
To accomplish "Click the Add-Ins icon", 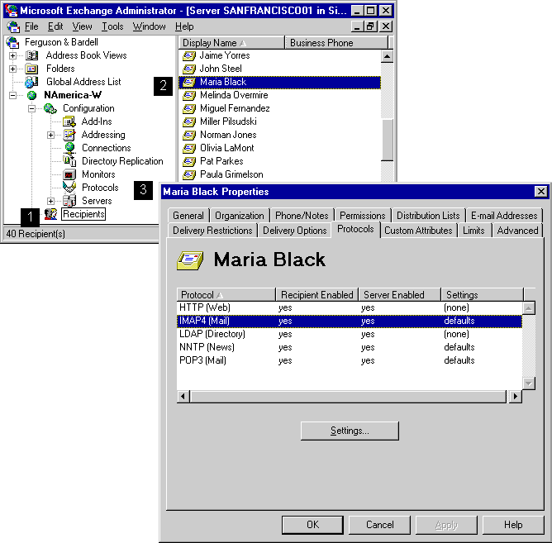I will pos(69,121).
